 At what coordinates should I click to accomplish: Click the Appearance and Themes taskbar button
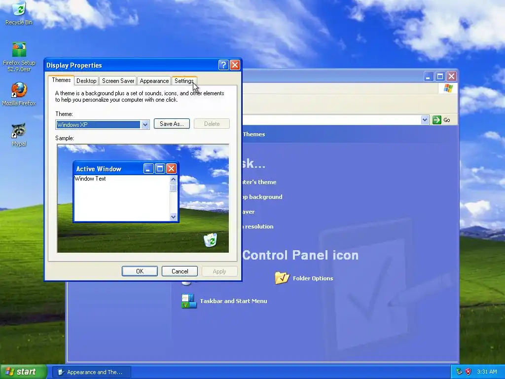tap(92, 372)
